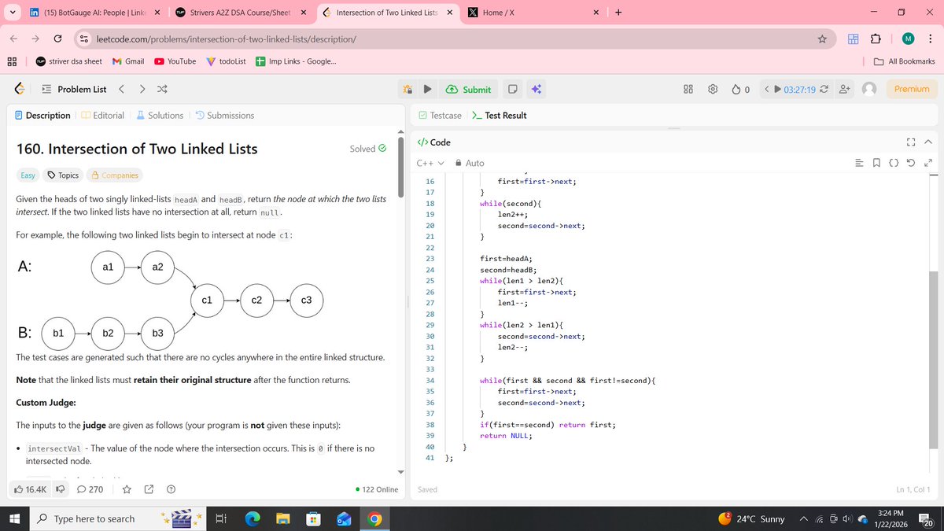Collapse the timer with left chevron

tap(767, 90)
